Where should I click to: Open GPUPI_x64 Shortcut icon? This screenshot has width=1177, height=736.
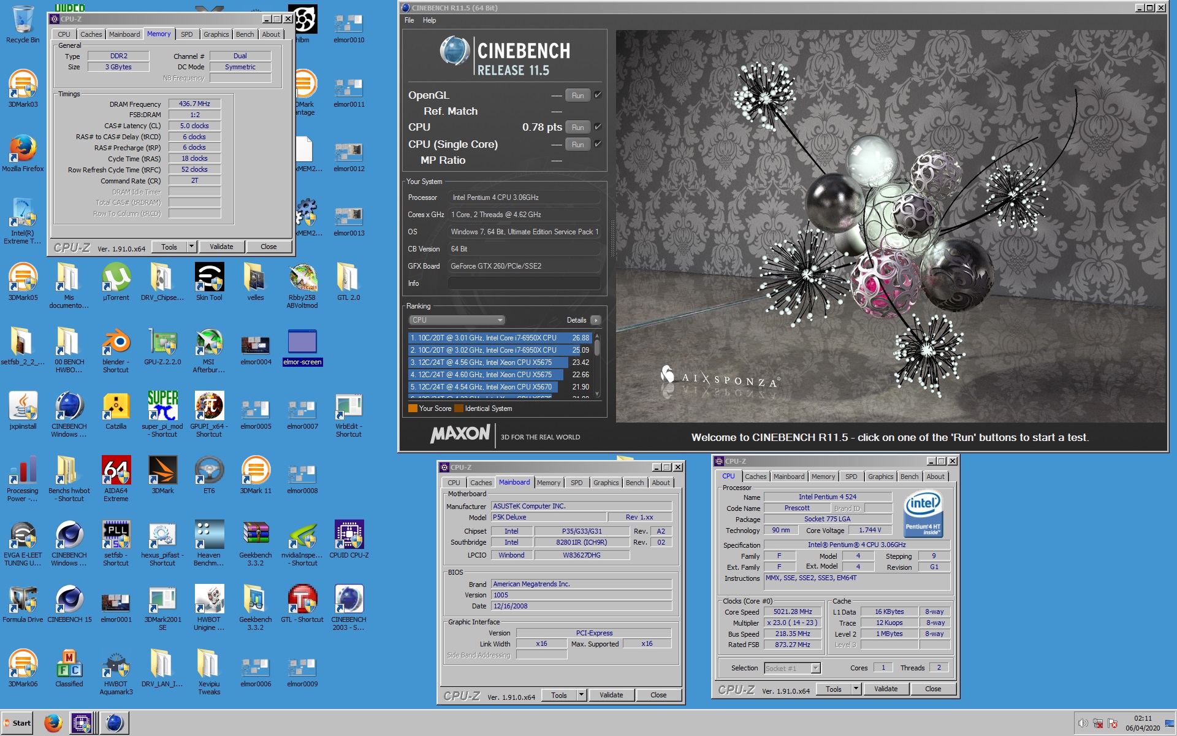209,415
